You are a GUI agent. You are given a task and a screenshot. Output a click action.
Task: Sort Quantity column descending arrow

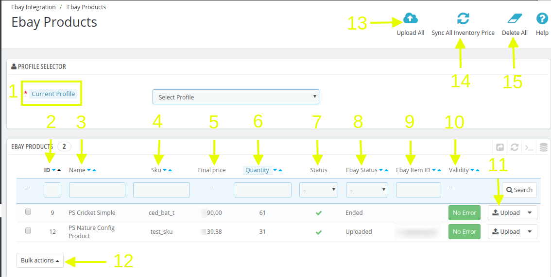[x=275, y=170]
